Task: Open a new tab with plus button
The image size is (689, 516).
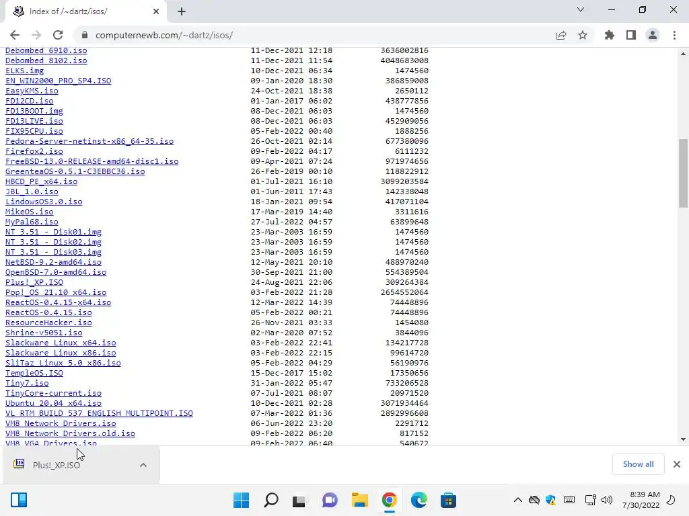Action: [182, 11]
